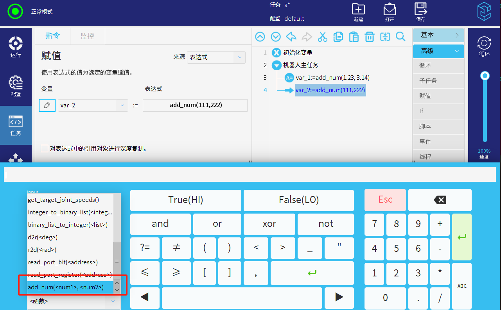Viewport: 501px width, 310px height.
Task: Click the delete trash can icon
Action: coord(369,37)
